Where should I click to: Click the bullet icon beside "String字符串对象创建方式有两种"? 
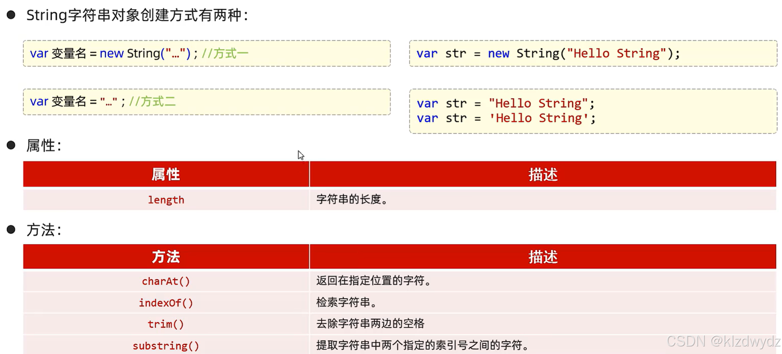coord(11,14)
